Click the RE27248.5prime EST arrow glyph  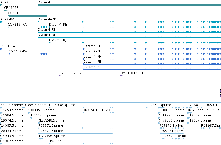[39, 123]
